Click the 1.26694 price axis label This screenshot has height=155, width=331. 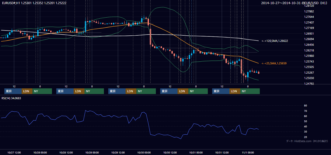click(x=309, y=39)
